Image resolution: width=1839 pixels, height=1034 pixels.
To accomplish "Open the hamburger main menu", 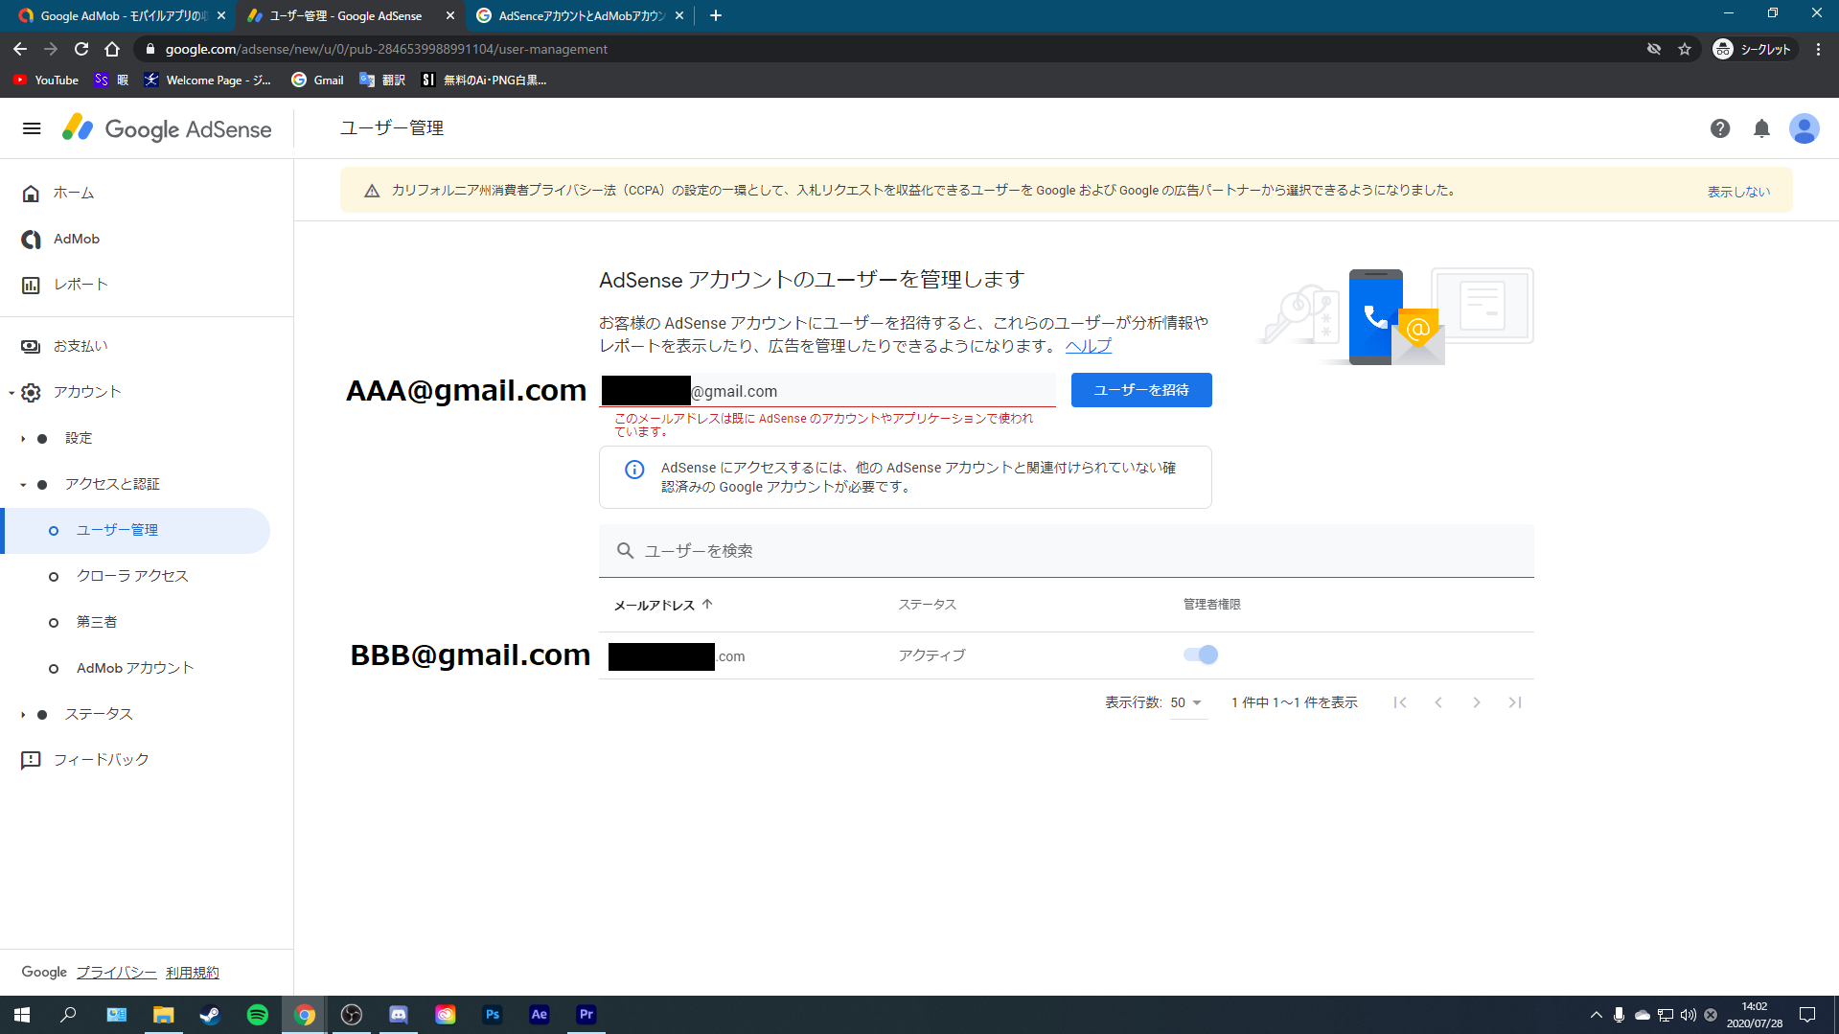I will tap(32, 128).
